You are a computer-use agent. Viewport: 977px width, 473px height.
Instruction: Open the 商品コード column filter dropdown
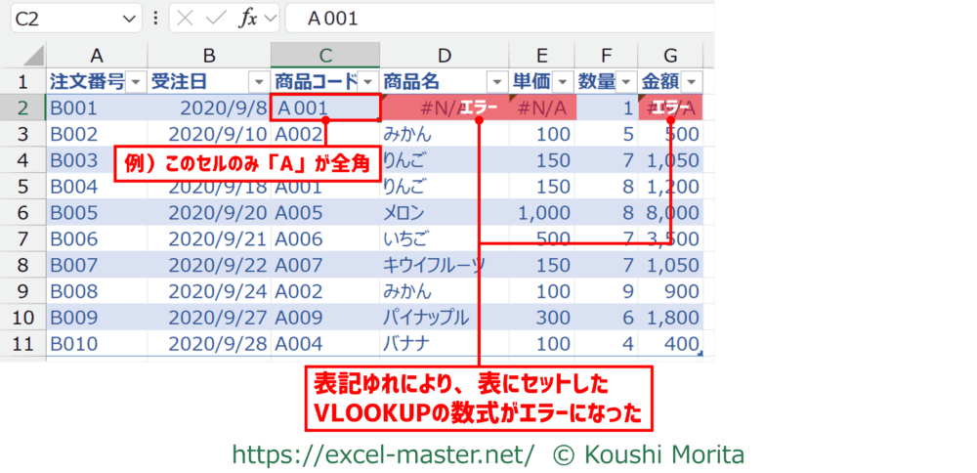click(368, 81)
